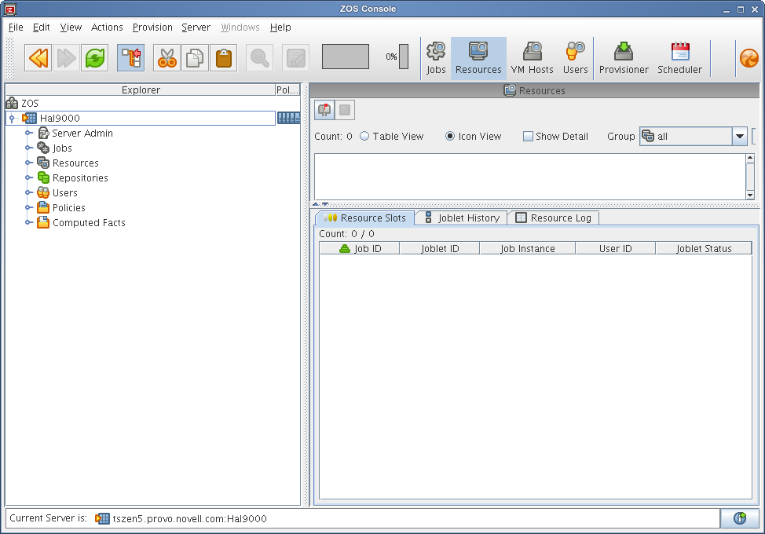765x534 pixels.
Task: Click the split pane collapse-up arrow
Action: click(x=317, y=204)
